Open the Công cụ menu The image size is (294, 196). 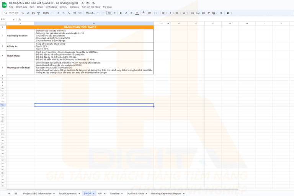(74, 7)
